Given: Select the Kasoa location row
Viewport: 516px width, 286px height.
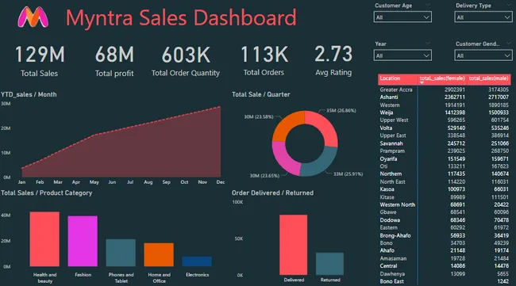Looking at the screenshot, I should (x=445, y=189).
